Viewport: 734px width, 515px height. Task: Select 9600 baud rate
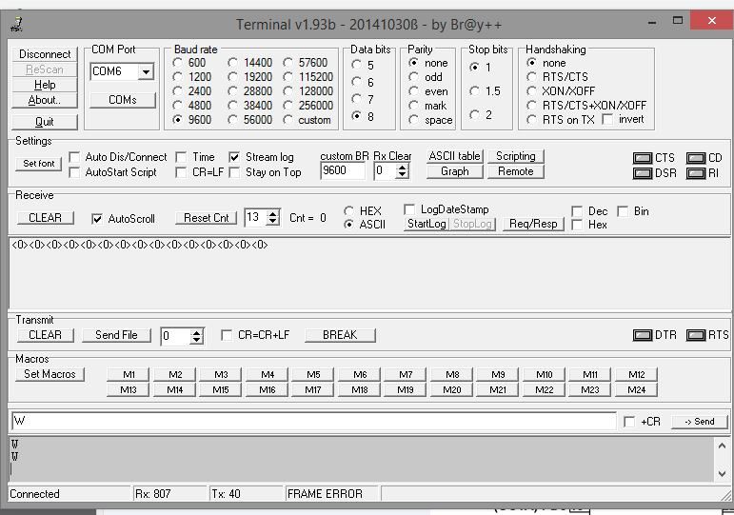coord(177,120)
